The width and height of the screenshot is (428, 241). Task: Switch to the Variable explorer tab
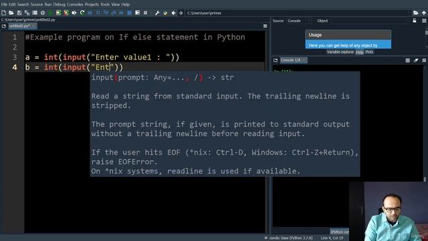click(x=340, y=52)
